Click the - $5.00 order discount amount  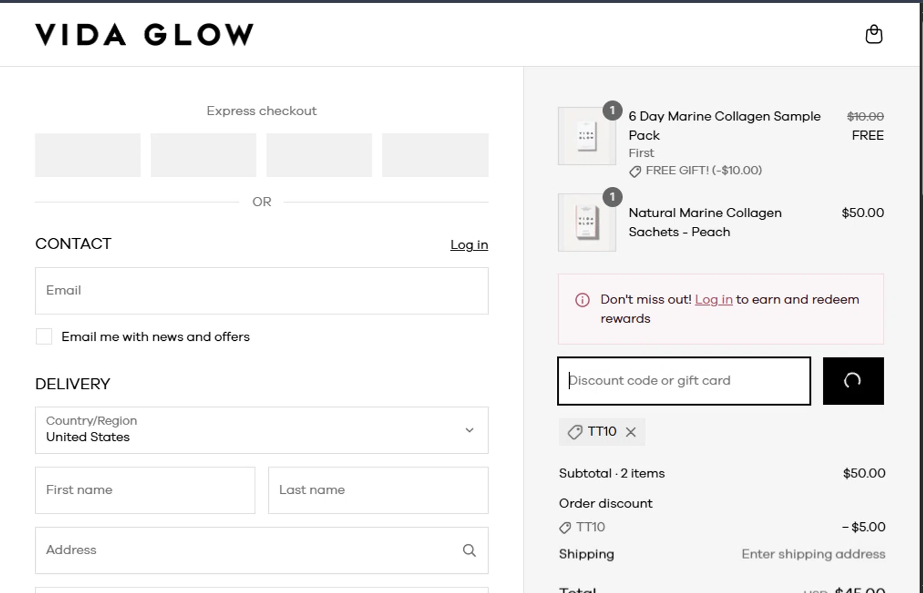(864, 527)
